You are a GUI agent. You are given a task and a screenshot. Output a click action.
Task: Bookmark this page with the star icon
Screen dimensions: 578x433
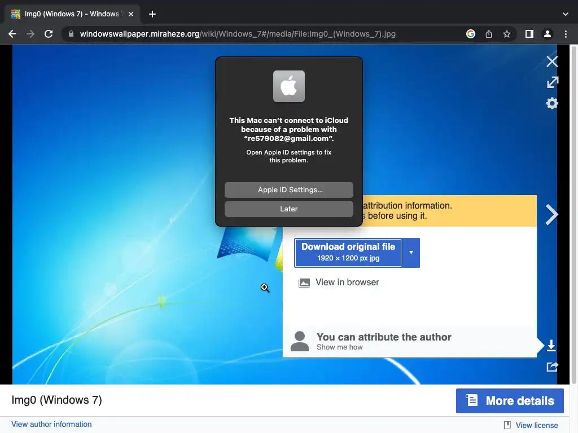click(507, 34)
